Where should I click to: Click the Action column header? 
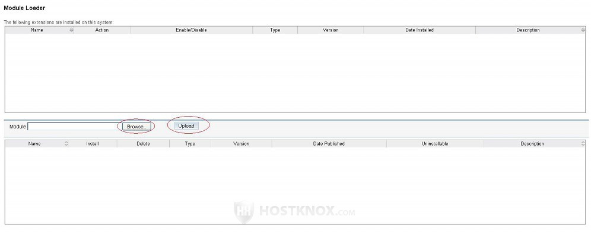point(102,30)
